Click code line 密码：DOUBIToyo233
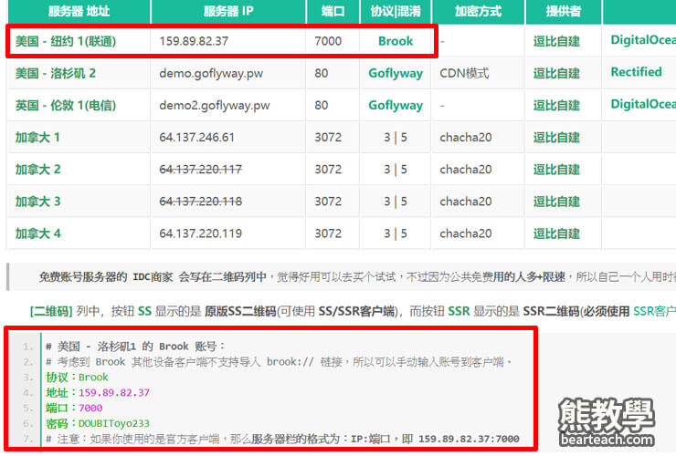 click(98, 423)
